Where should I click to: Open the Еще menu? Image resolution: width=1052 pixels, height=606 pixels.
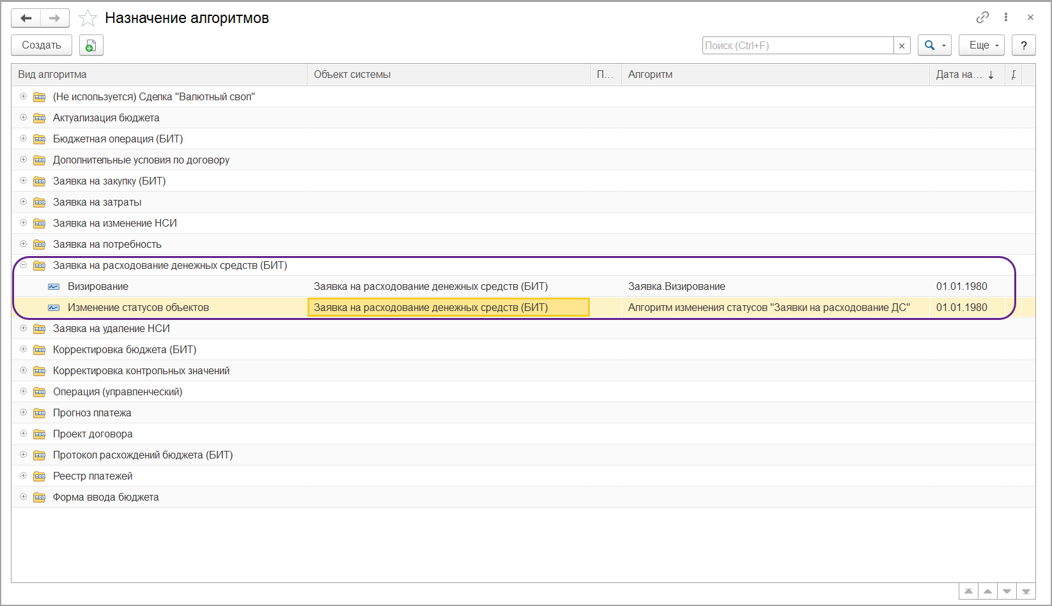[982, 45]
